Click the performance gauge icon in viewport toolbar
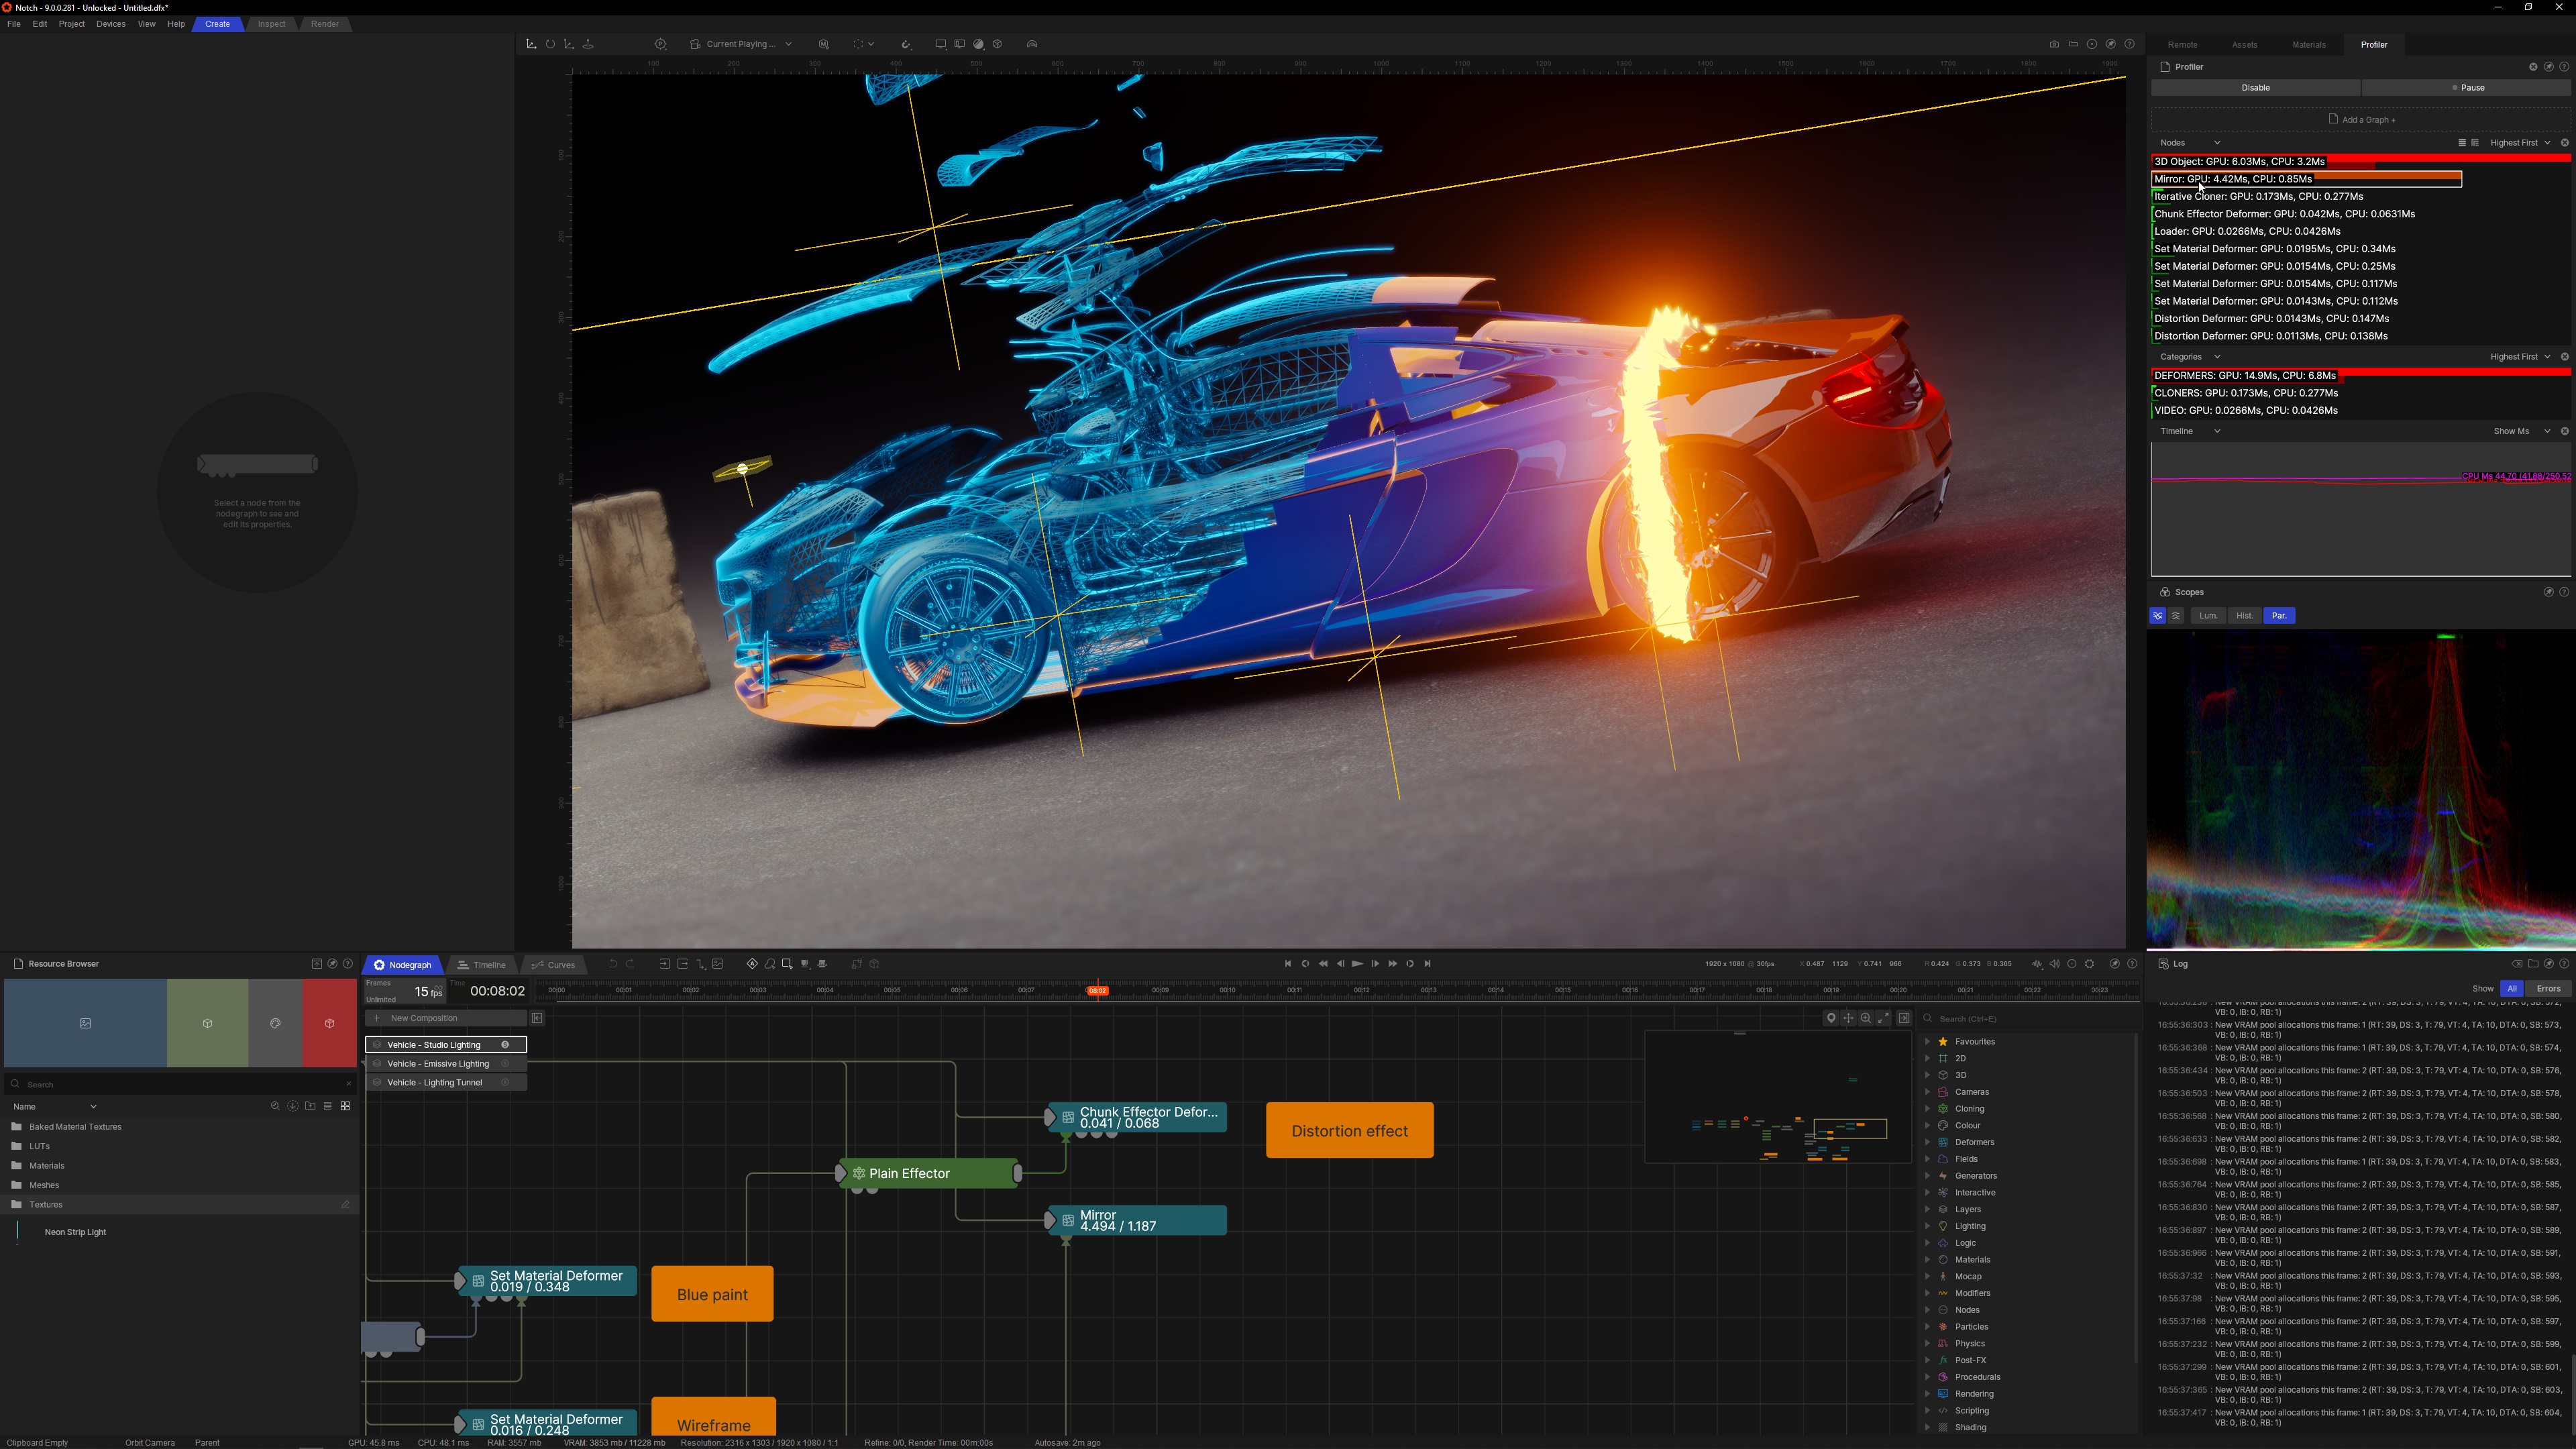Image resolution: width=2576 pixels, height=1449 pixels. tap(1032, 44)
